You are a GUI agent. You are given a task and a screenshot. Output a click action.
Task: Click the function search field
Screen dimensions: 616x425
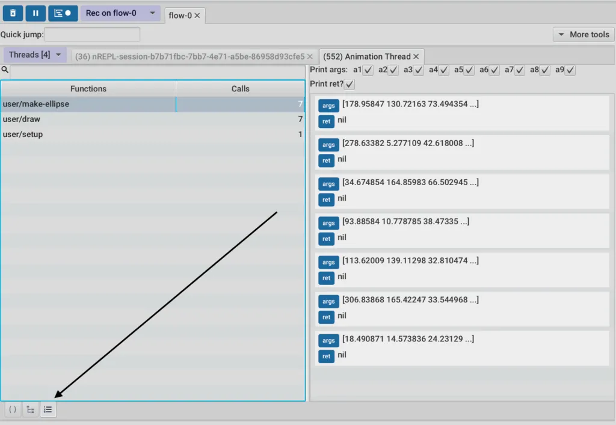point(158,72)
